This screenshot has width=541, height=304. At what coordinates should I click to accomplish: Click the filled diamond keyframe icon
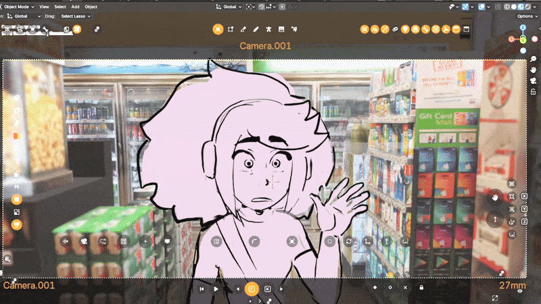[x=375, y=287]
